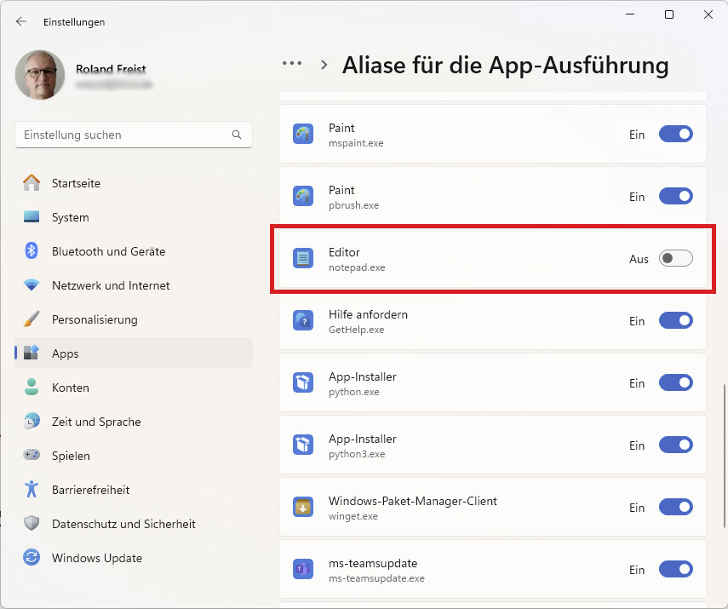Disable the mspaint.exe alias toggle
Image resolution: width=728 pixels, height=609 pixels.
click(675, 135)
